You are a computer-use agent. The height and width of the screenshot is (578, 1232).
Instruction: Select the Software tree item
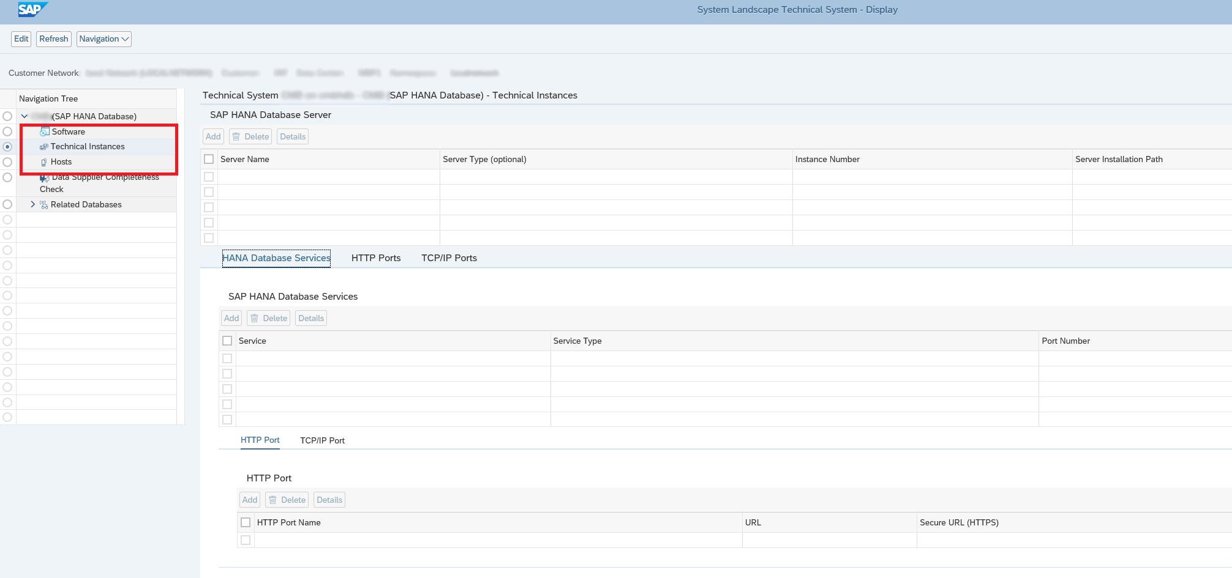69,132
